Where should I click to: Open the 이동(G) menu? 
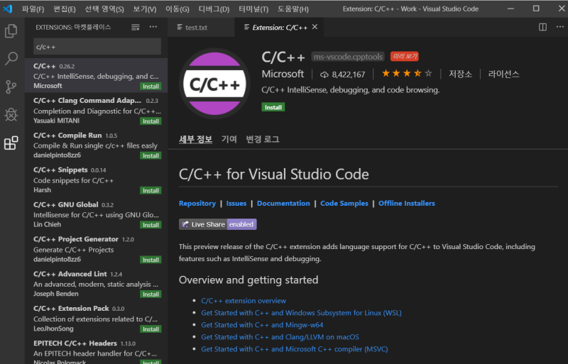click(177, 9)
